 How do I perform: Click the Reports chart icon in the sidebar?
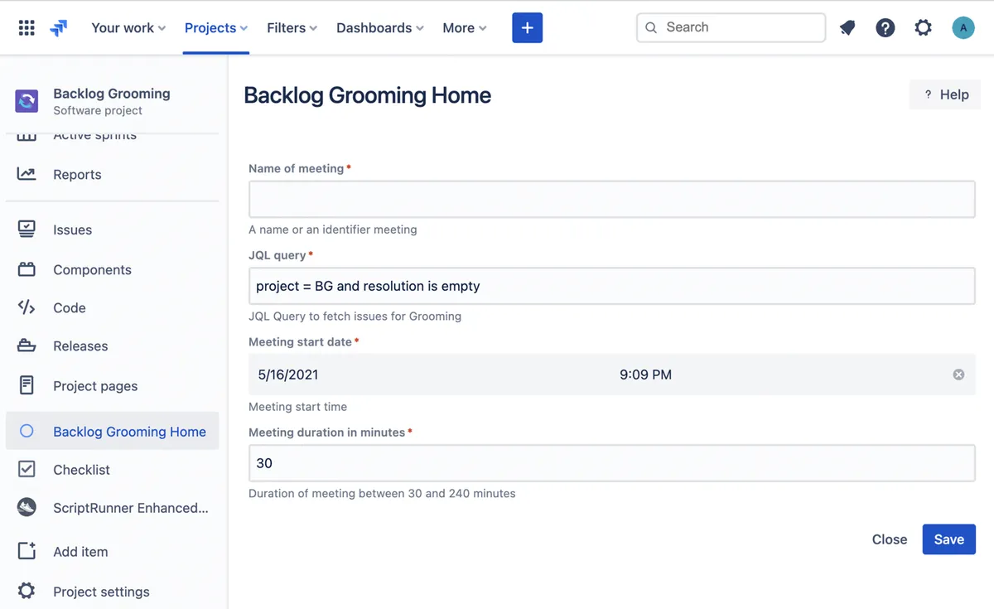(27, 174)
